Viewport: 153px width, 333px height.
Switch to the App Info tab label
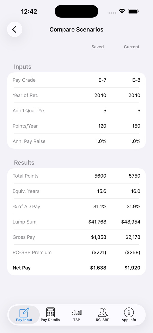click(129, 320)
